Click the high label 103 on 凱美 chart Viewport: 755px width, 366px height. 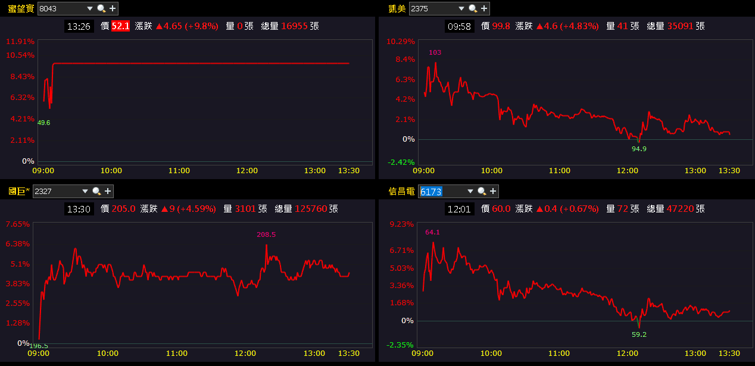click(x=435, y=52)
